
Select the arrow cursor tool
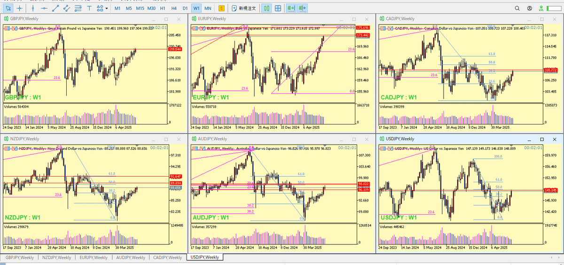[8, 8]
